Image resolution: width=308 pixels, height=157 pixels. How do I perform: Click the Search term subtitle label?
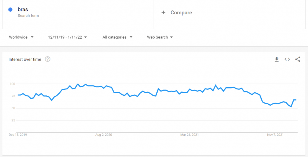[28, 16]
